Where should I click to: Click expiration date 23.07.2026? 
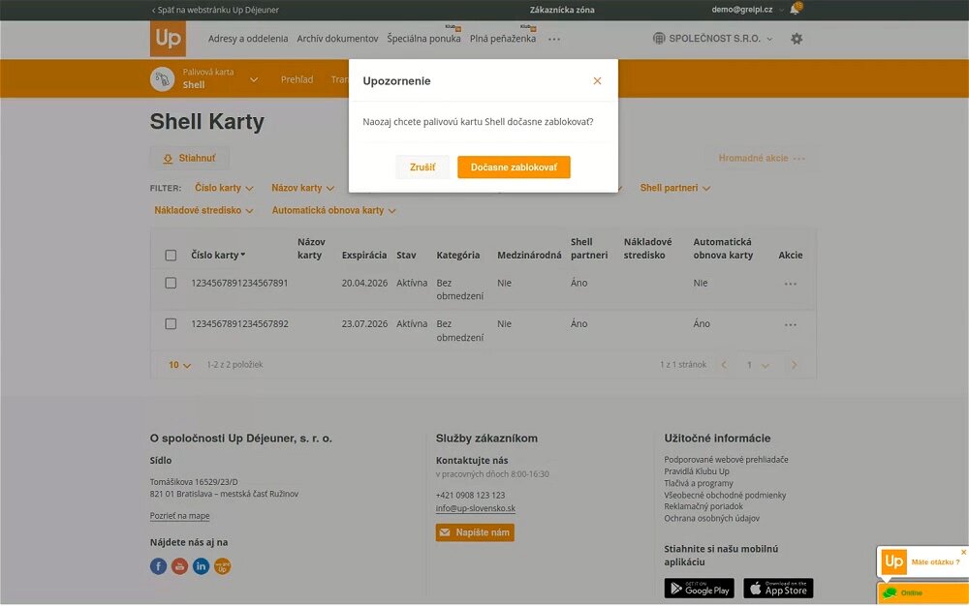(364, 323)
